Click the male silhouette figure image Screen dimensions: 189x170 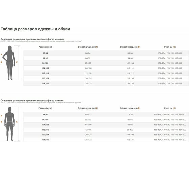(9, 124)
